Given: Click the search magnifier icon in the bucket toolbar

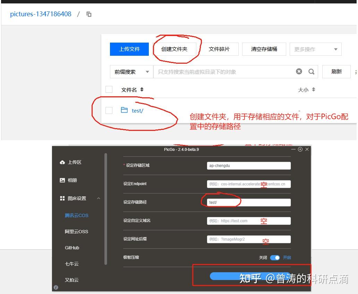Looking at the screenshot, I should (x=311, y=72).
